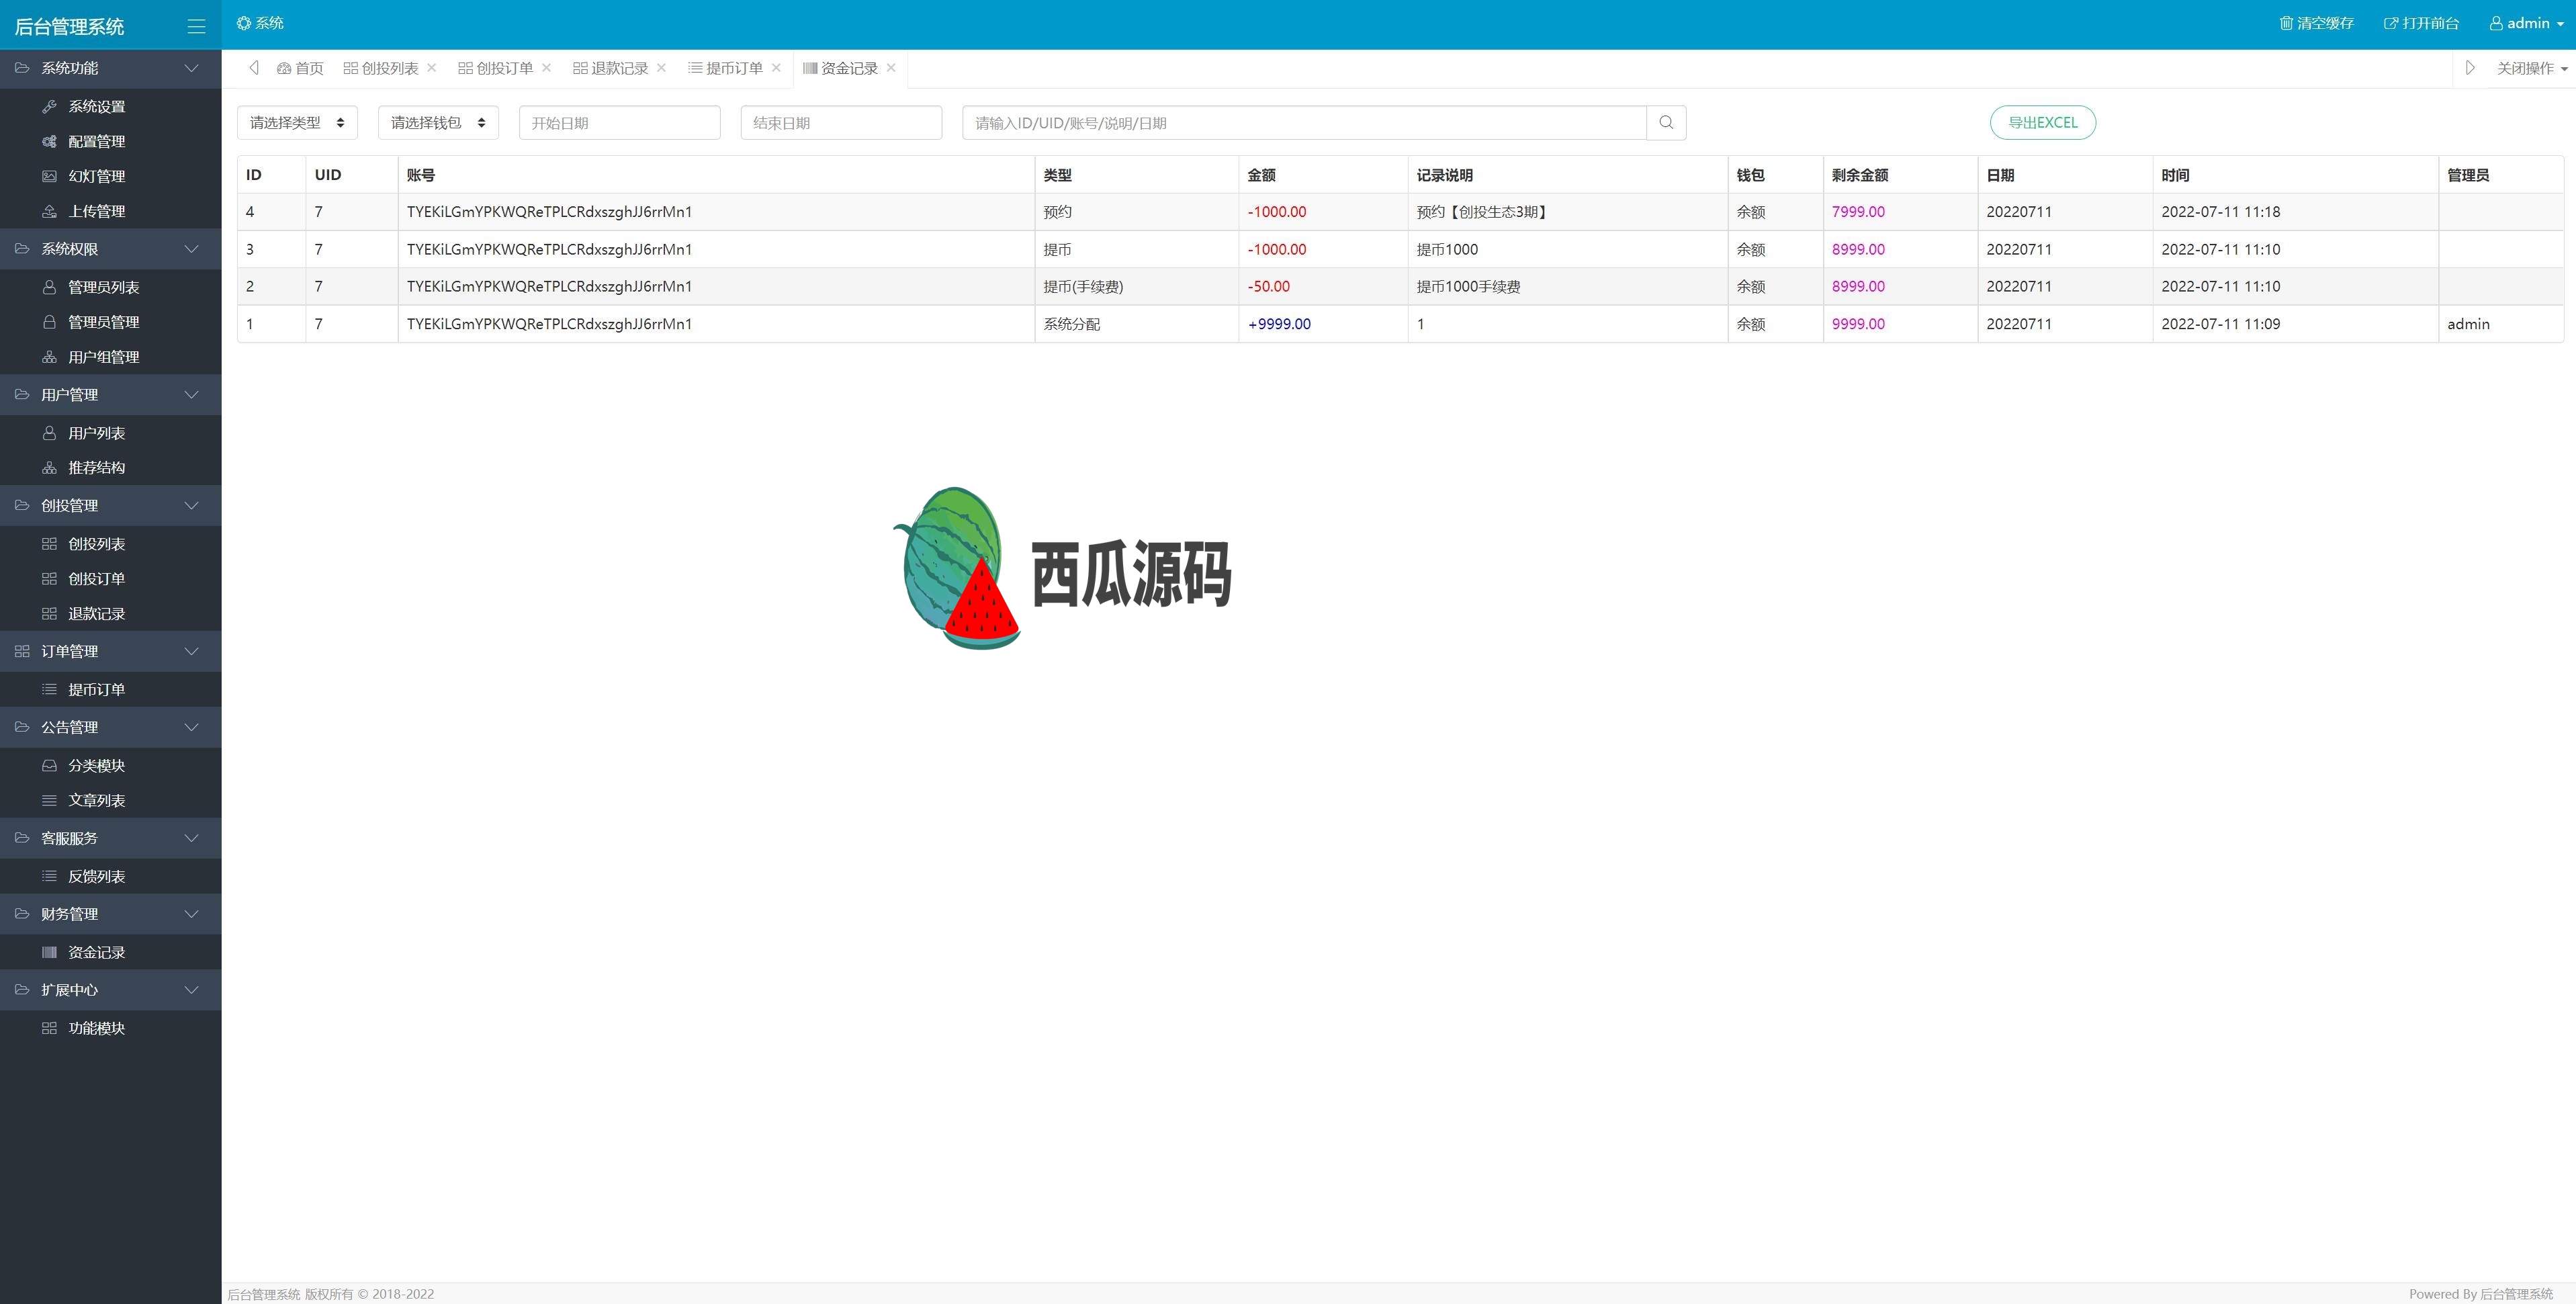
Task: Click the list icon beside 提币订单 in sidebar
Action: 49,690
